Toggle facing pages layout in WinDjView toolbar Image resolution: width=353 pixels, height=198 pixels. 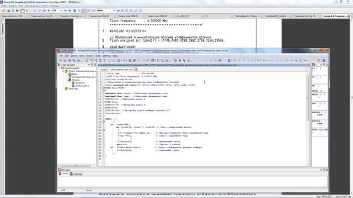88,10
